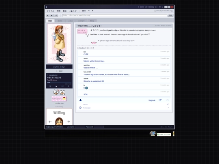Toggle shuffle icon in music player
Screen dimensions: 219x164
(69, 86)
